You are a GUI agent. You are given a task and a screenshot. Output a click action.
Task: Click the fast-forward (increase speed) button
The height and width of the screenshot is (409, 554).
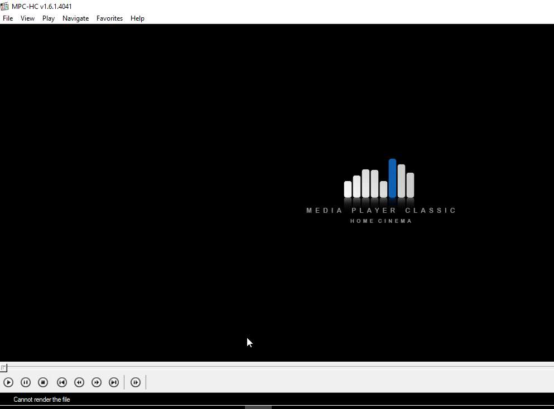[97, 382]
